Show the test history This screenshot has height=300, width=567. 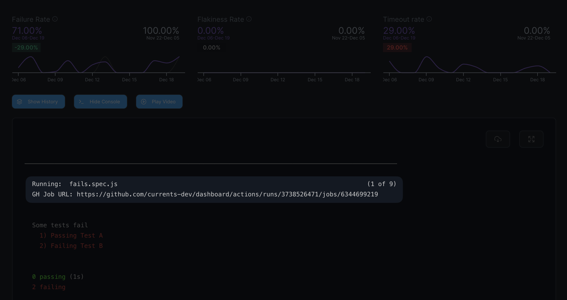38,102
